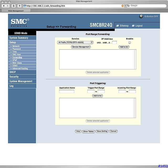Open the Advanced Routing page
Screen dimensions: 168x168
(20, 69)
